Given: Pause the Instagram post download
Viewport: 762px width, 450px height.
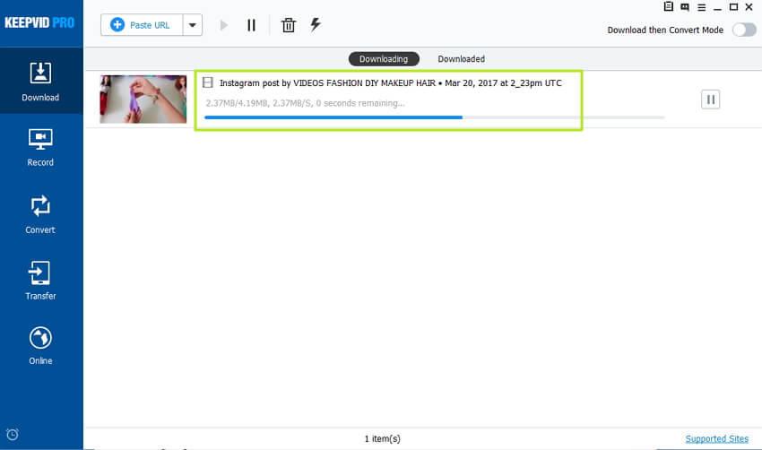Looking at the screenshot, I should pyautogui.click(x=710, y=100).
